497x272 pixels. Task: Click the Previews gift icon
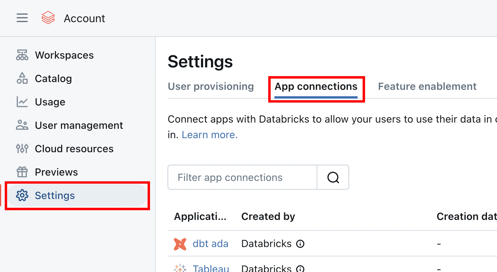coord(22,172)
